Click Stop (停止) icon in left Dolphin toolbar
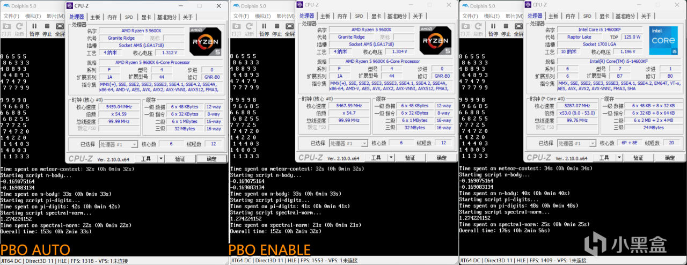 [x=47, y=26]
